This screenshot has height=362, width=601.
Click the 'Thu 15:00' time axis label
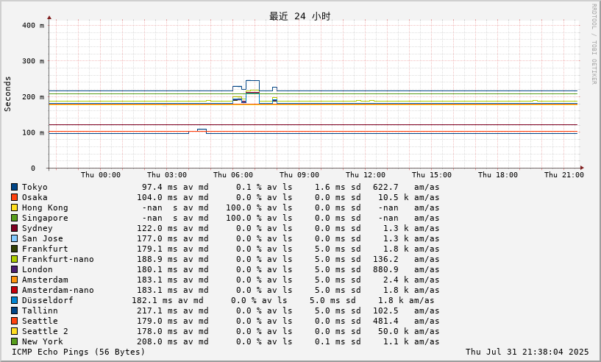(432, 175)
